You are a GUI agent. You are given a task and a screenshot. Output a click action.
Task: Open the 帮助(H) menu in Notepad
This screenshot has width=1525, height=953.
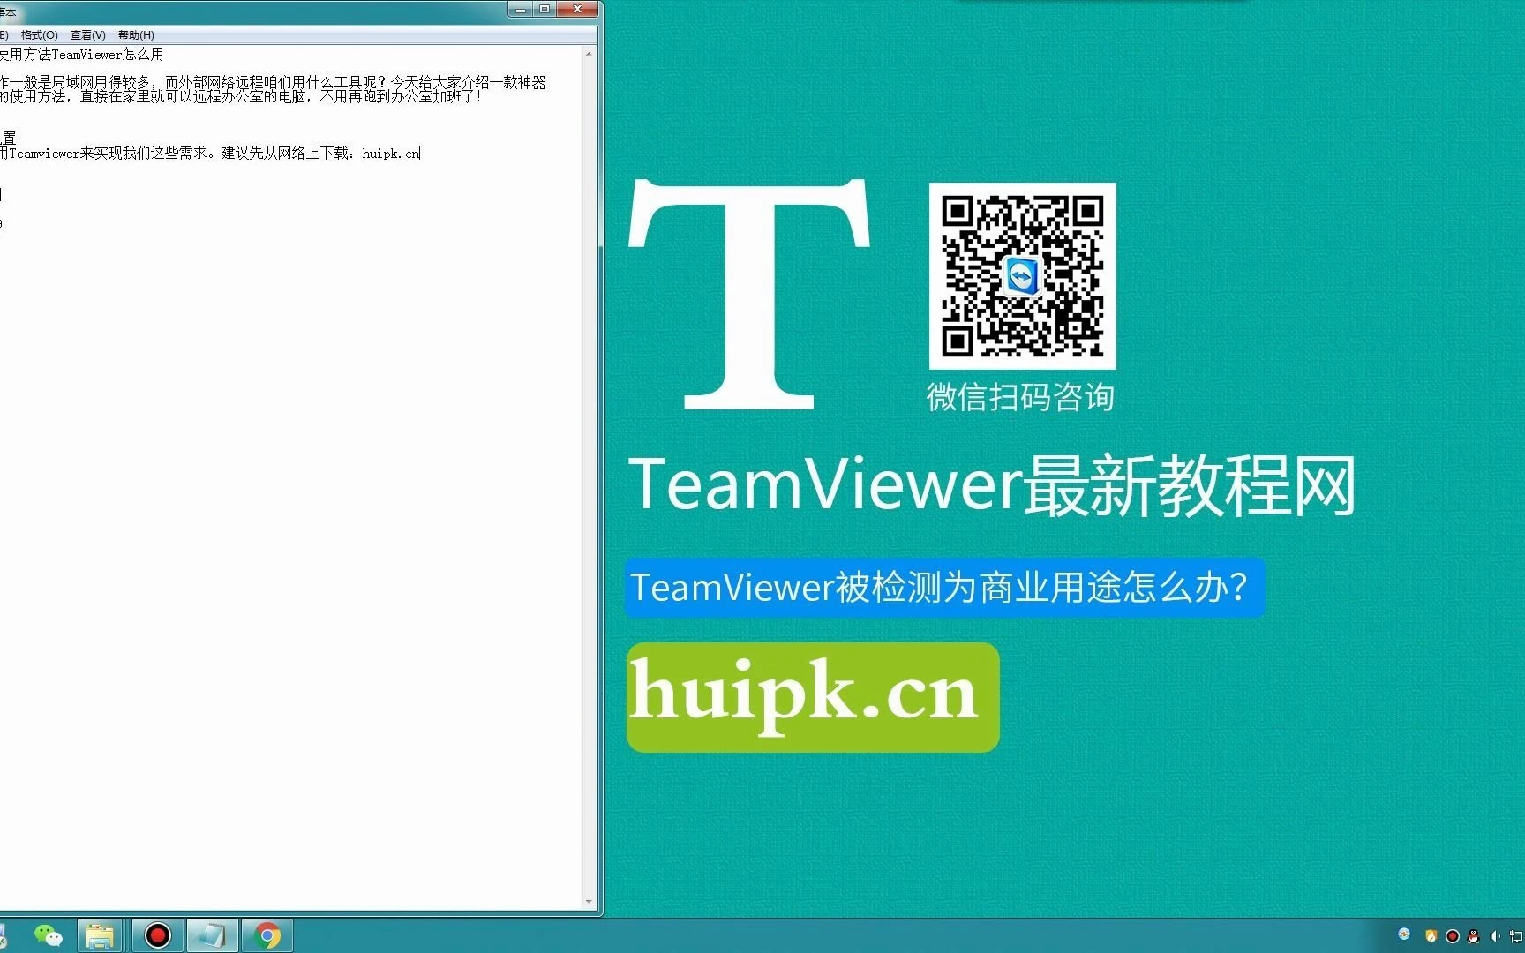pyautogui.click(x=136, y=35)
